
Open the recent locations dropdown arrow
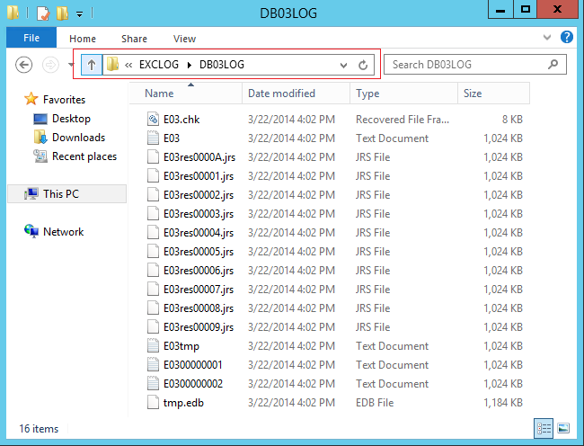(x=71, y=65)
